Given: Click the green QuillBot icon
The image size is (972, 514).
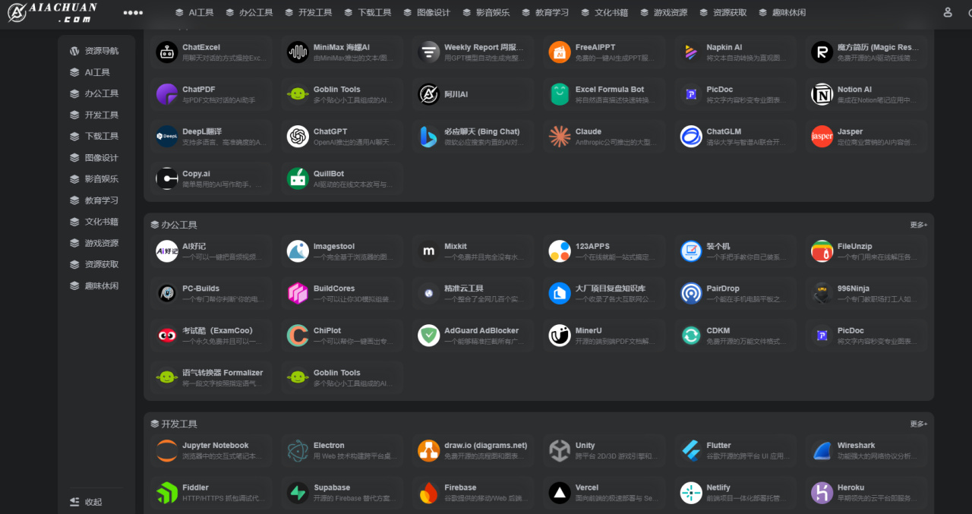Looking at the screenshot, I should (298, 178).
